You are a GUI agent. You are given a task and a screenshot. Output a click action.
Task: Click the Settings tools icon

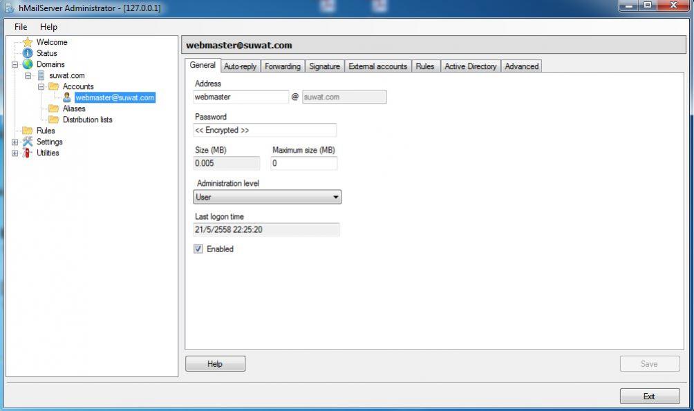click(x=28, y=142)
